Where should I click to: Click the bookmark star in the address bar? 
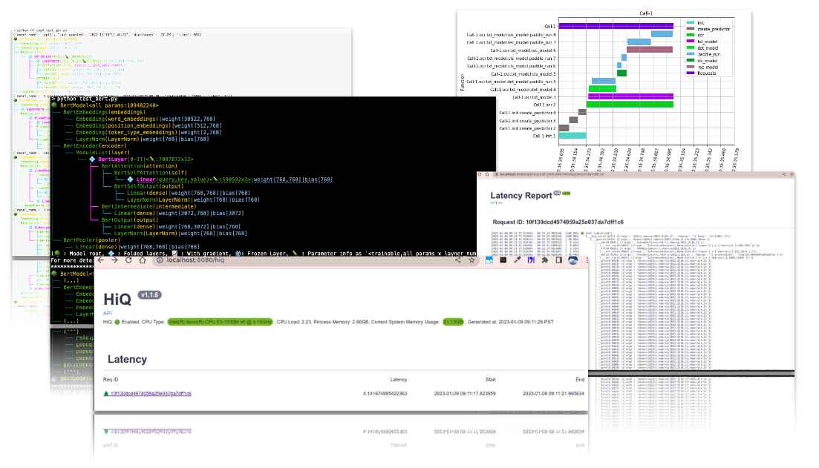(472, 260)
